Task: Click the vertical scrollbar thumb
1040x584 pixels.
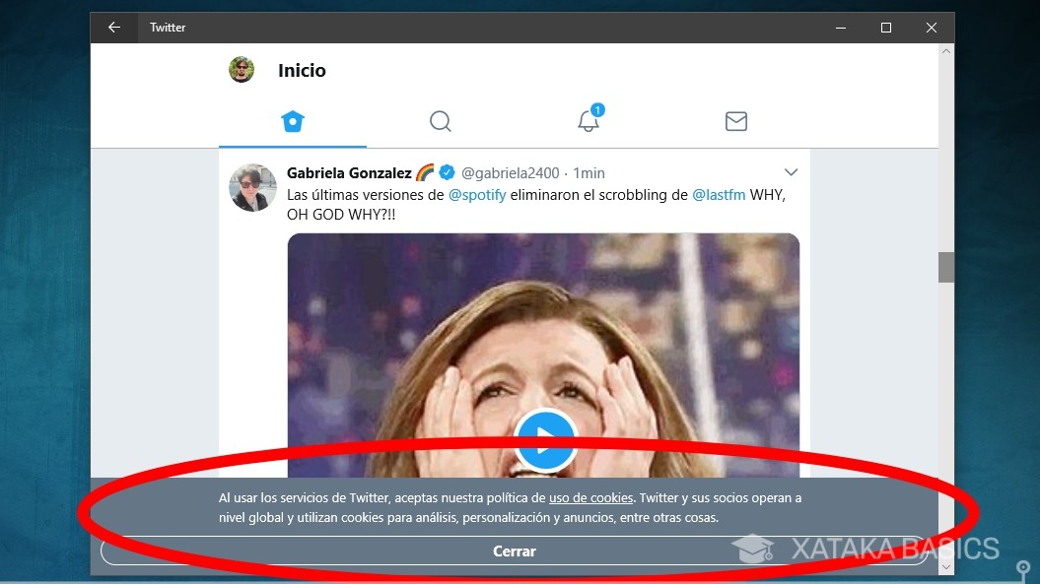Action: (x=946, y=267)
